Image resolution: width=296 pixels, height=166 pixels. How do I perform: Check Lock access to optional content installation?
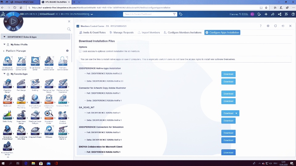click(80, 51)
